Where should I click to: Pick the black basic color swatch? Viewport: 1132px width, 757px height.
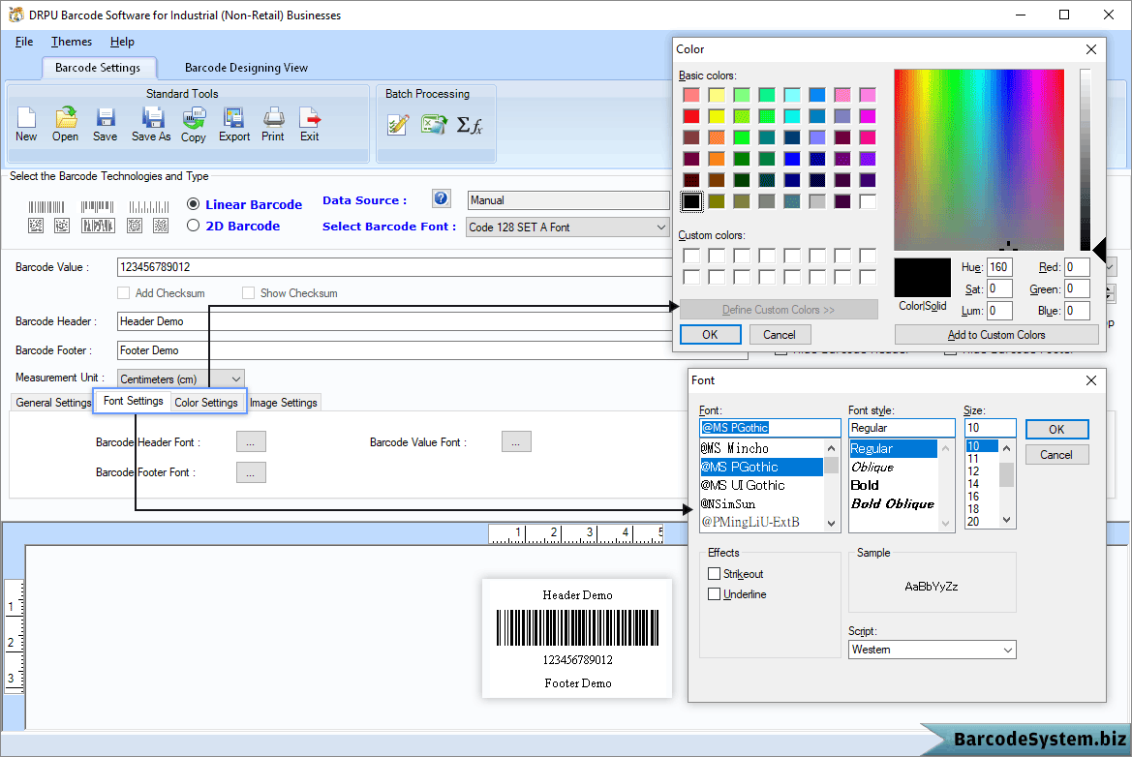pyautogui.click(x=691, y=201)
